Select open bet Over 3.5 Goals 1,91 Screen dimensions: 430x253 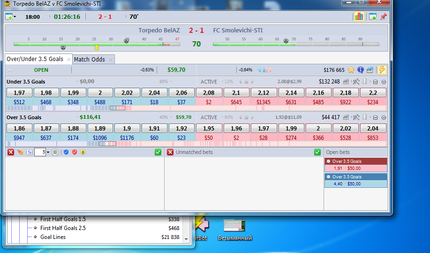pyautogui.click(x=356, y=165)
